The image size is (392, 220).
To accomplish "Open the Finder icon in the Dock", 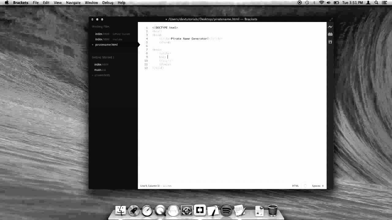I will tap(121, 210).
